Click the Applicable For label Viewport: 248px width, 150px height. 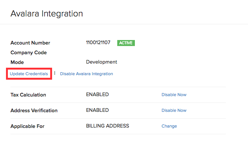(x=27, y=126)
